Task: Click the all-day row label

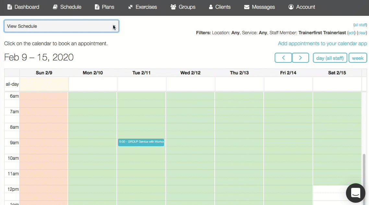Action: pyautogui.click(x=12, y=84)
